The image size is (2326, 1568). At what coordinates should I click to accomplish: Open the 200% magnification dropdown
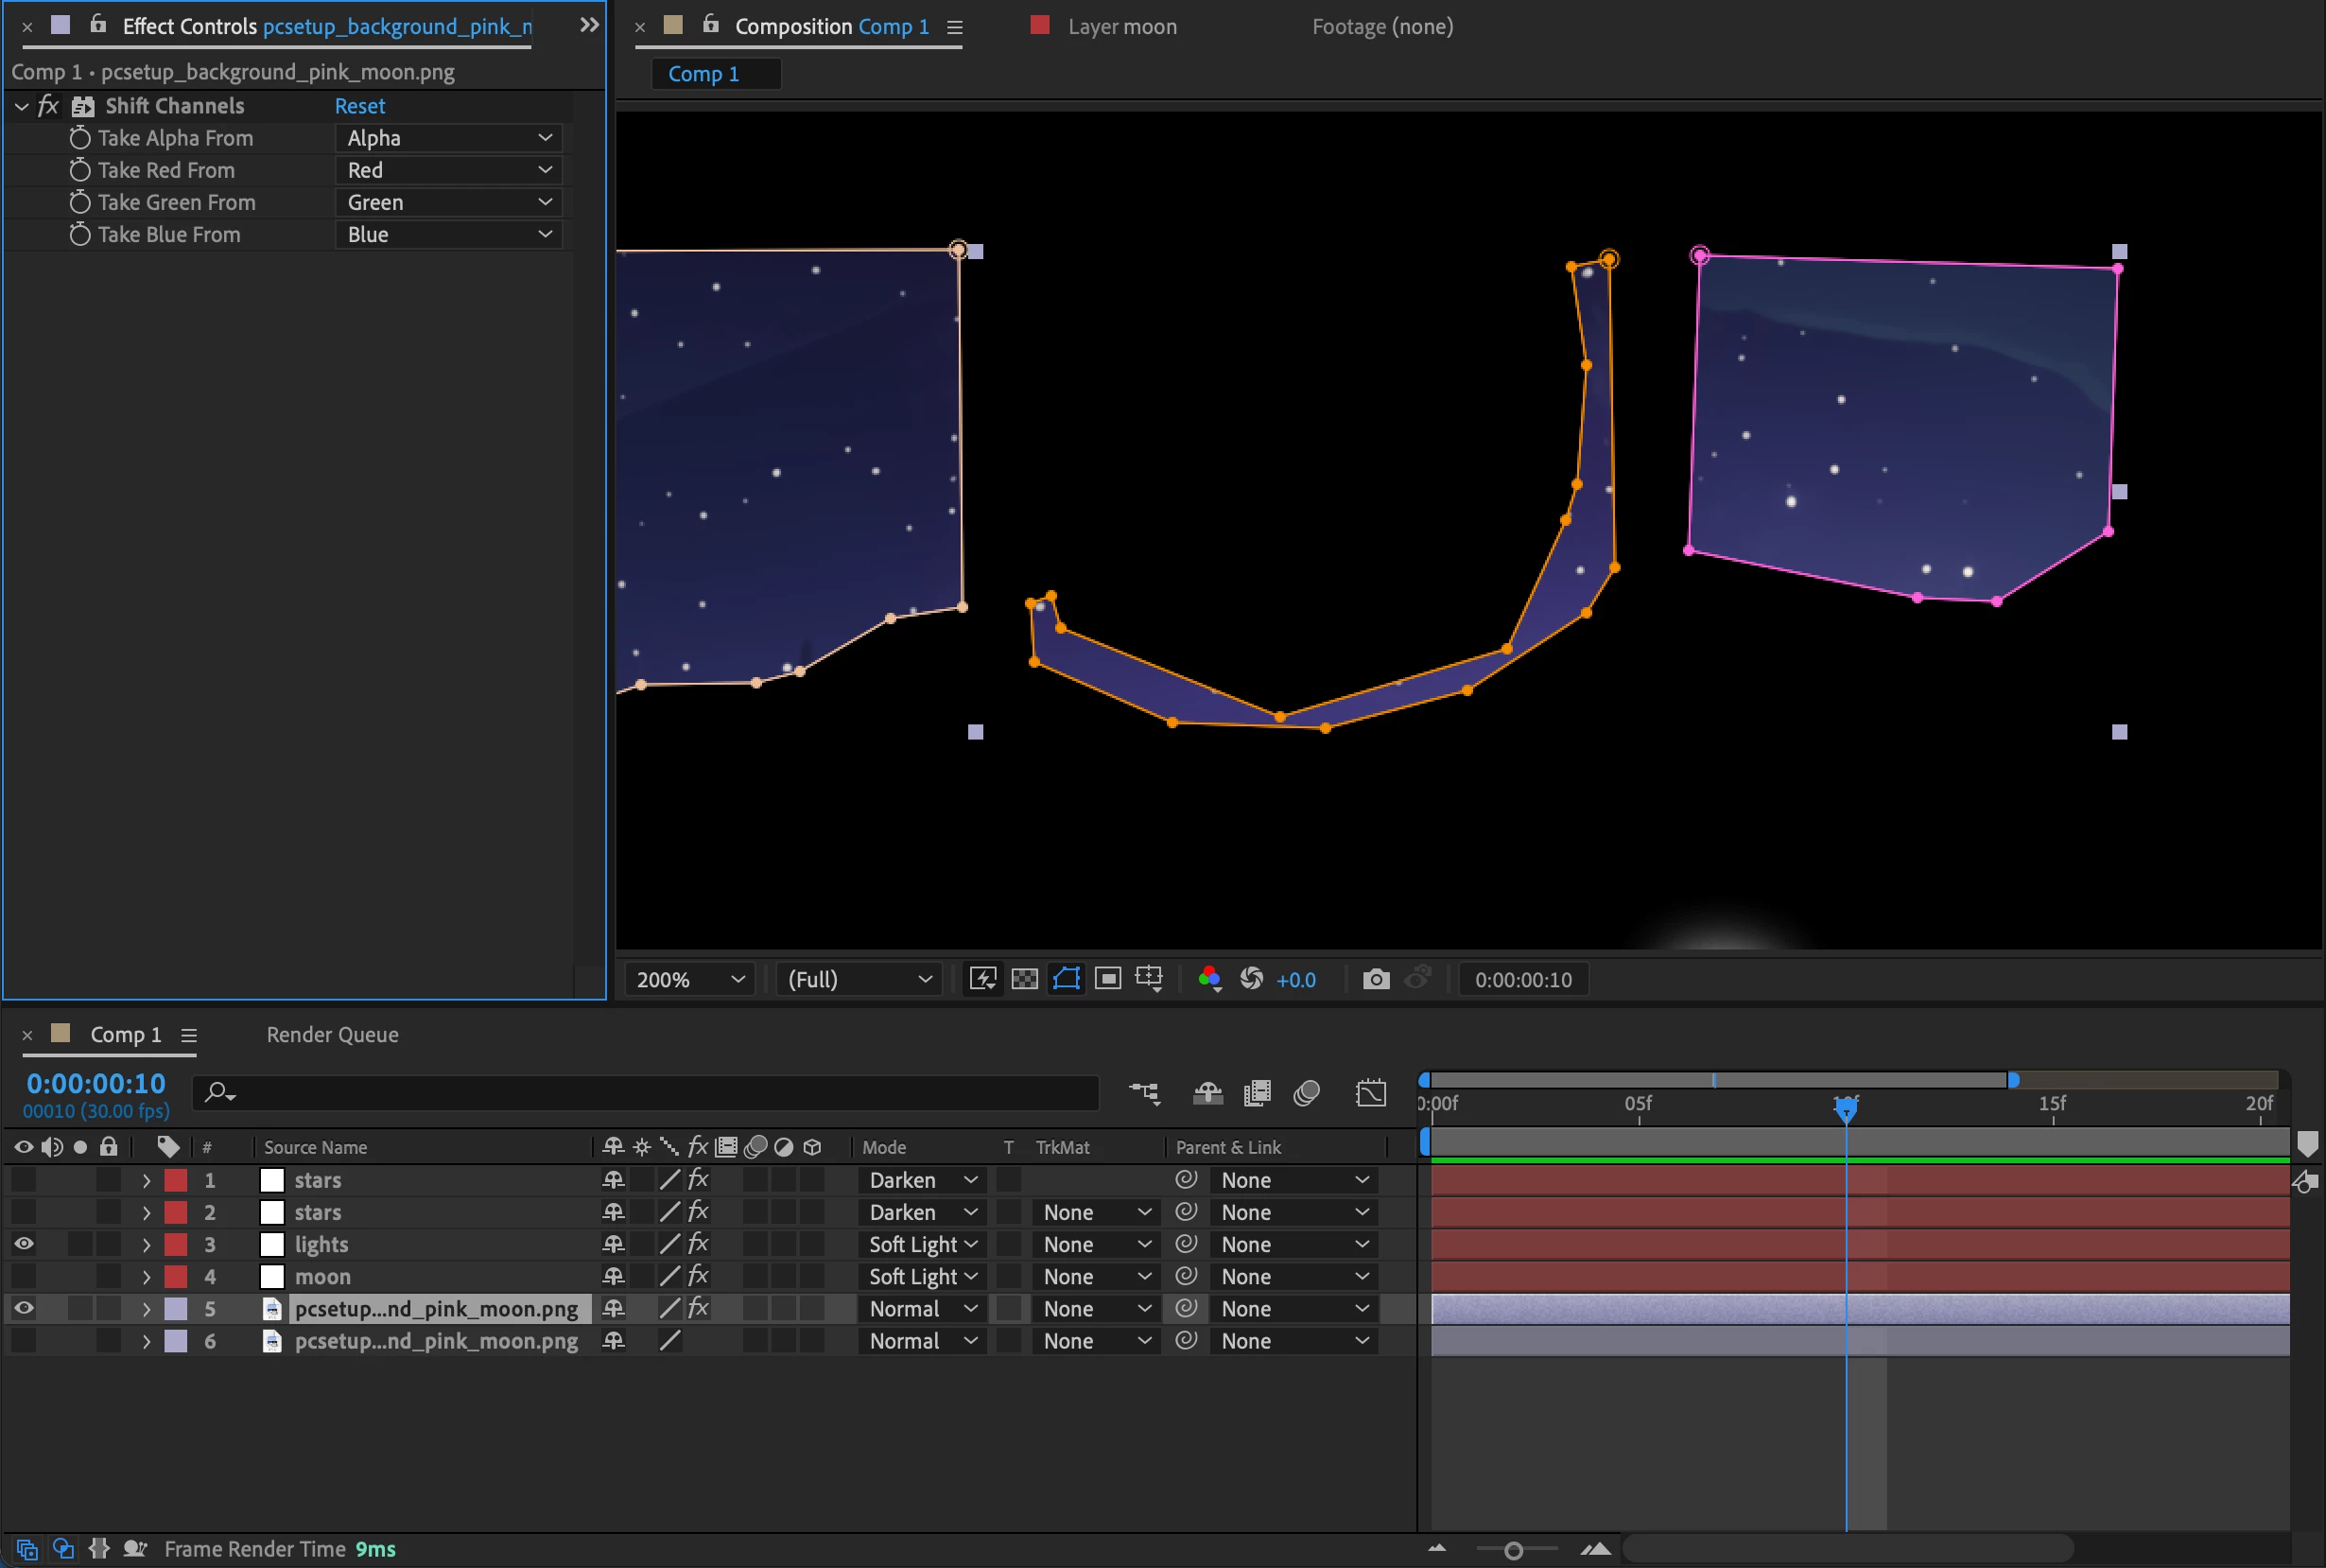click(x=689, y=979)
